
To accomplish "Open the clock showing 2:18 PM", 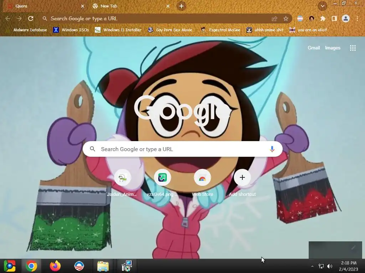I will pyautogui.click(x=349, y=266).
